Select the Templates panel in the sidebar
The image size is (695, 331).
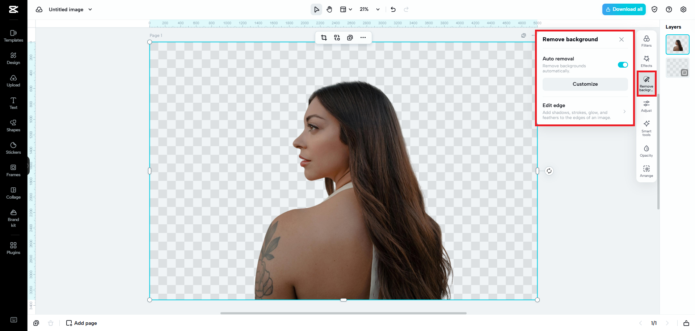[x=13, y=36]
